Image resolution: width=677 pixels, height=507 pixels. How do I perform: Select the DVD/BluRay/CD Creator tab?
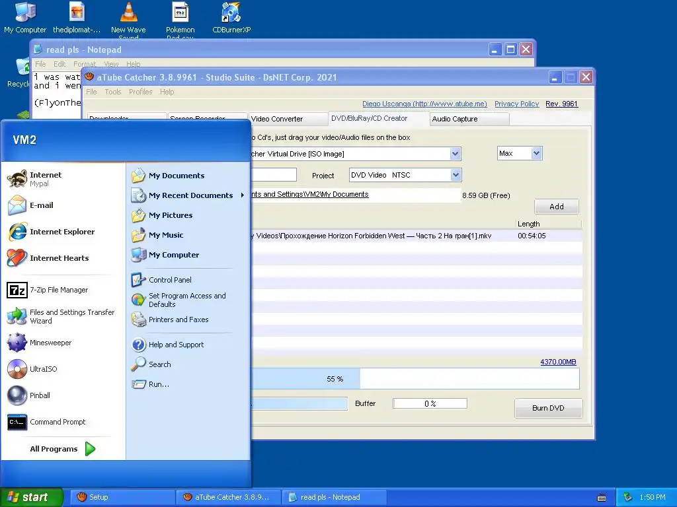pyautogui.click(x=378, y=118)
